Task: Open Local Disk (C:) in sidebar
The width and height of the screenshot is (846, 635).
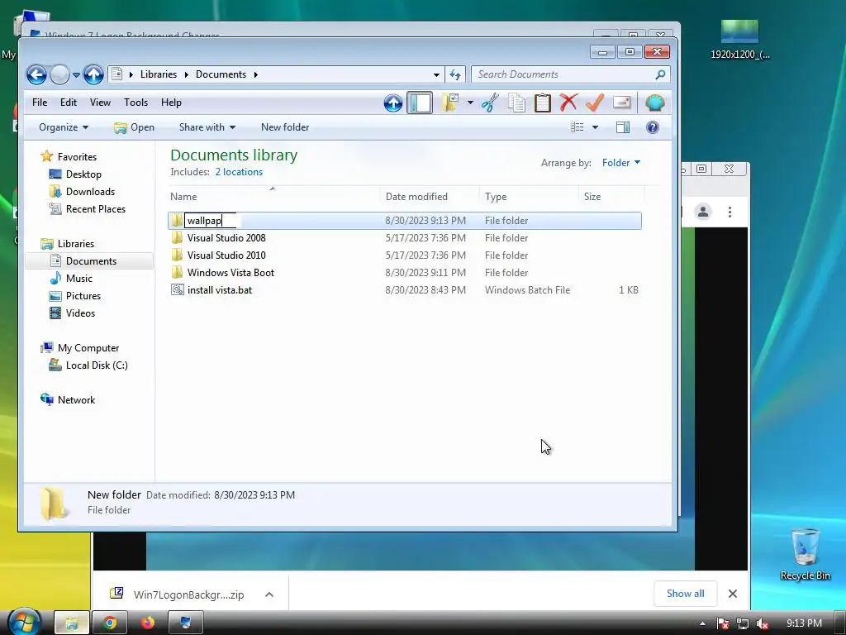Action: [x=97, y=365]
